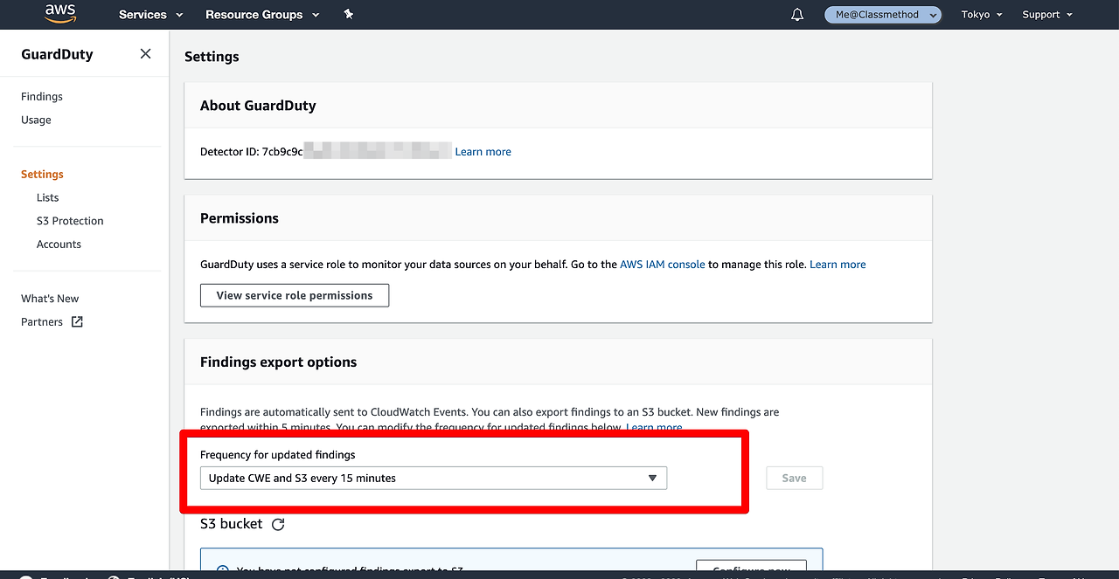1119x579 pixels.
Task: Open the Lists settings page
Action: tap(48, 198)
